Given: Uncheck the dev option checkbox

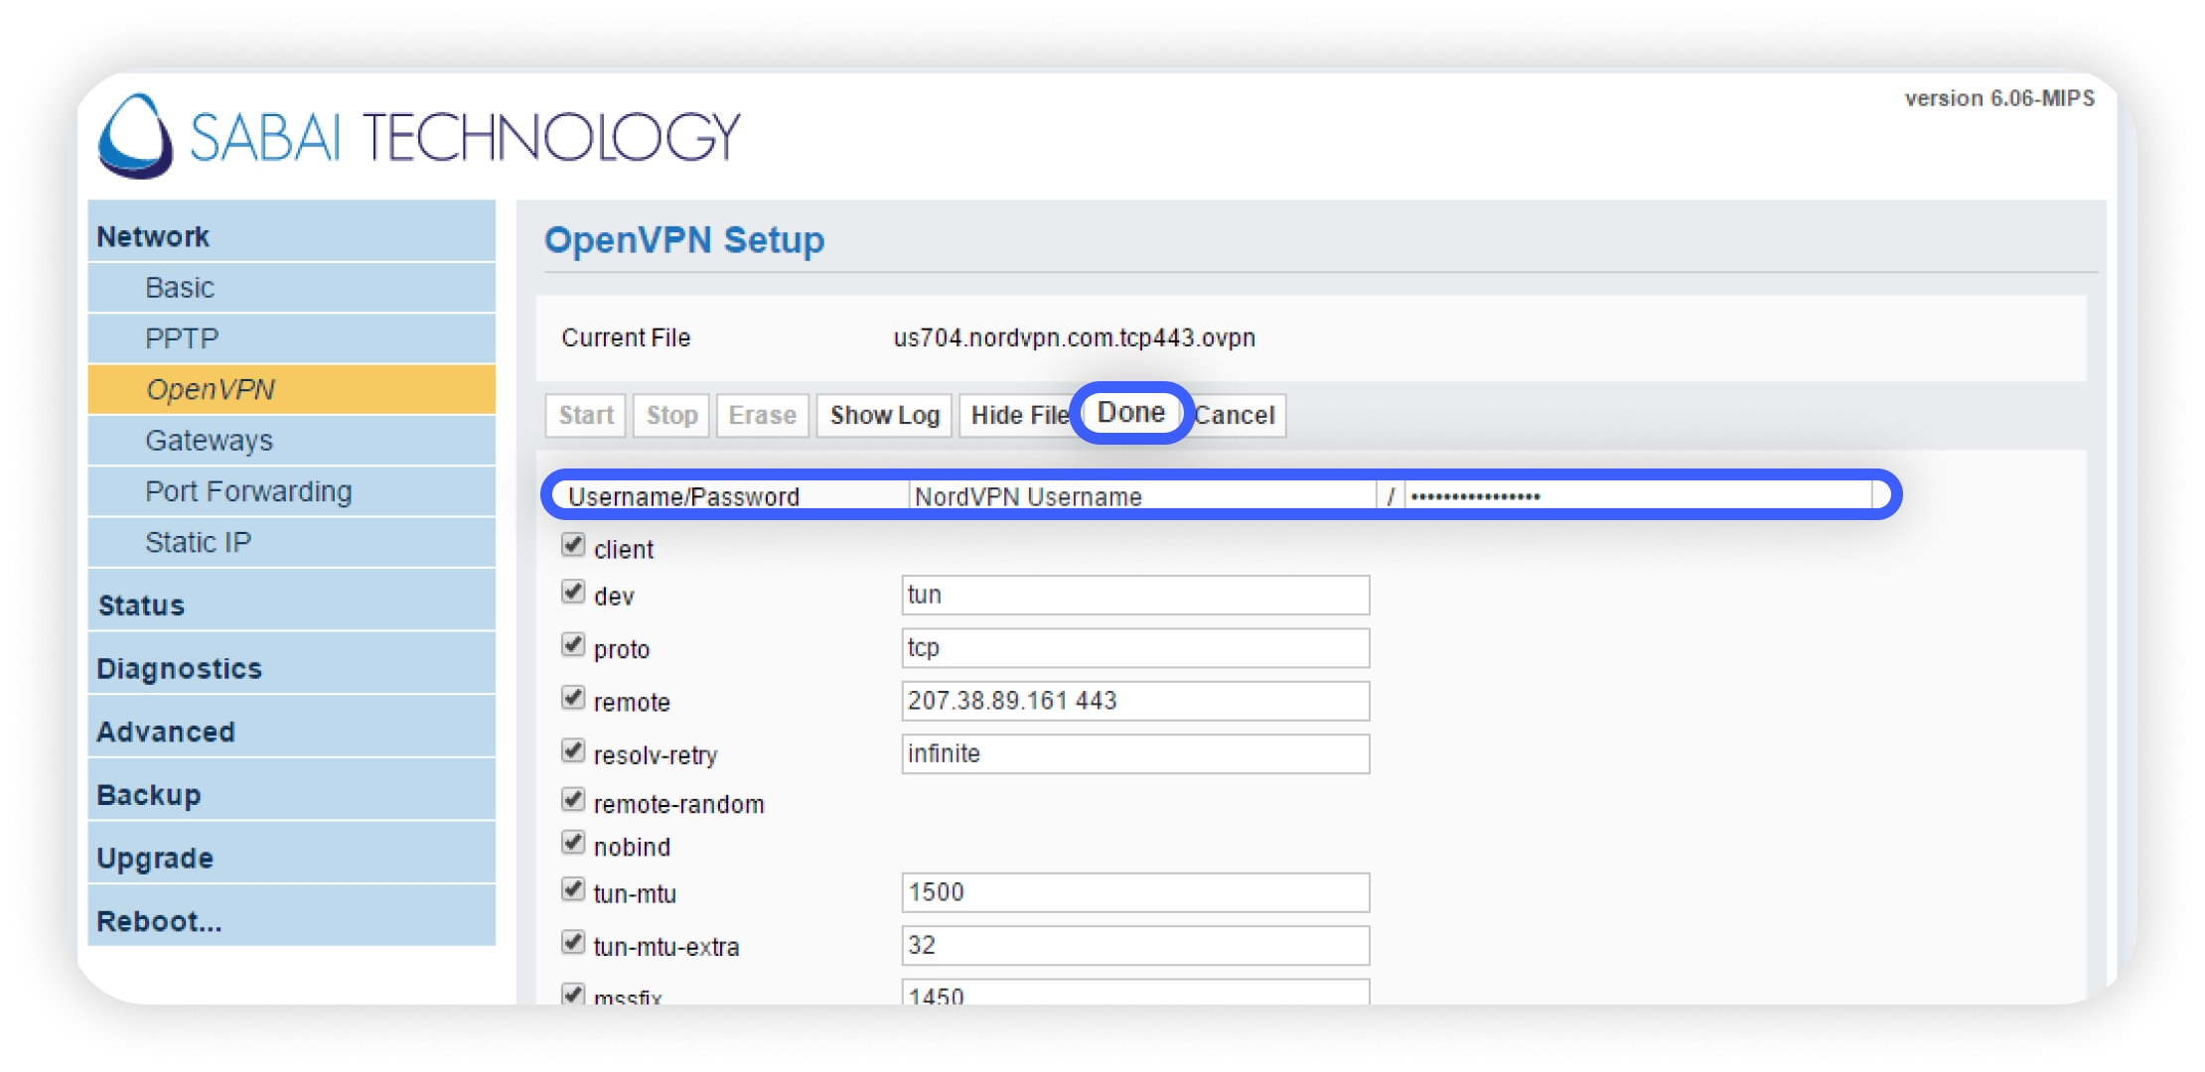Looking at the screenshot, I should (573, 593).
